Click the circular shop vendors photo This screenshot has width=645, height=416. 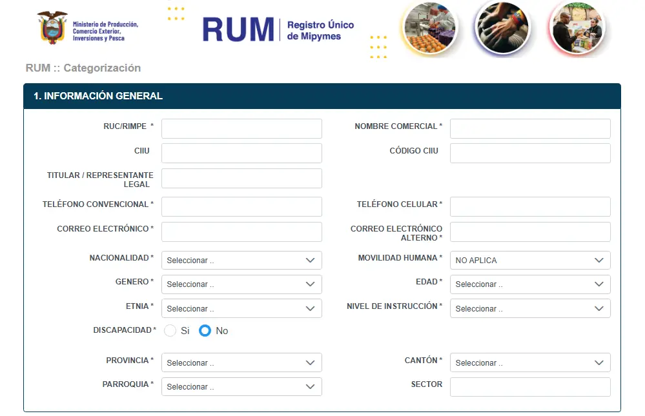(x=576, y=27)
